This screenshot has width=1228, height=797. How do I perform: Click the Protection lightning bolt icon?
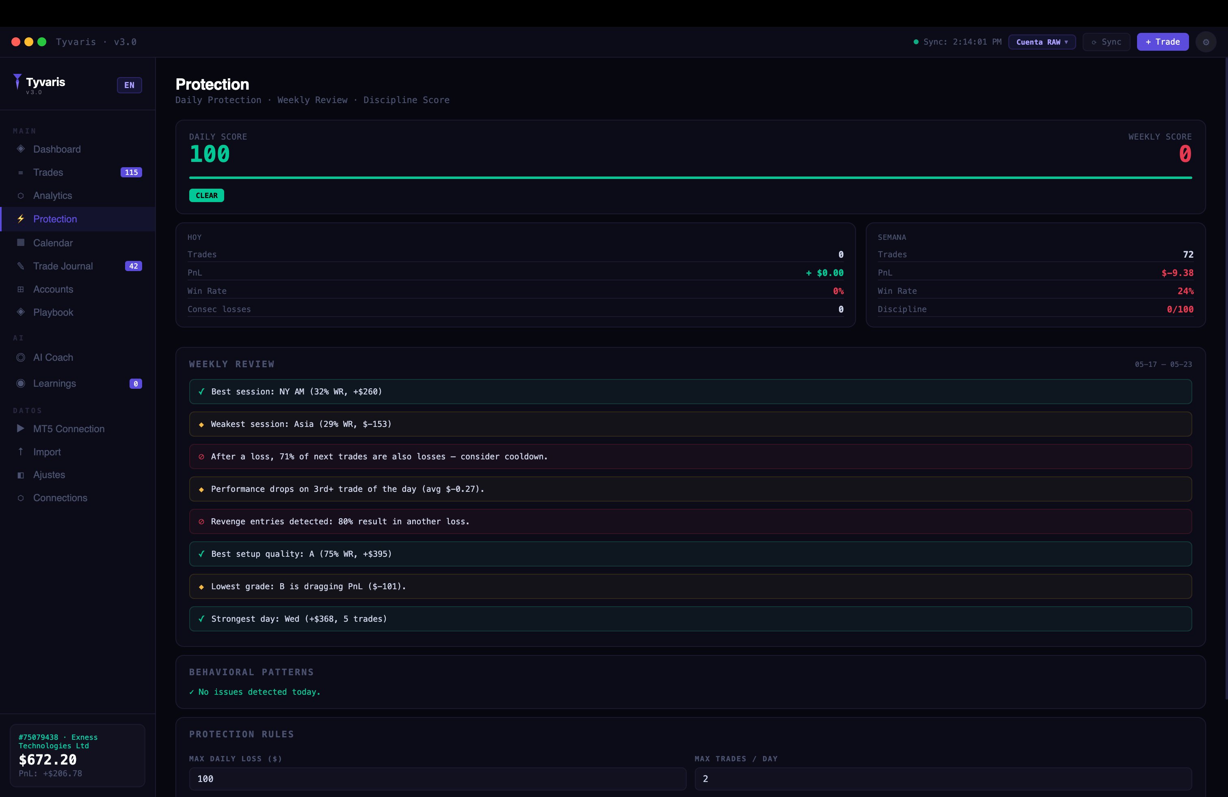click(x=21, y=219)
